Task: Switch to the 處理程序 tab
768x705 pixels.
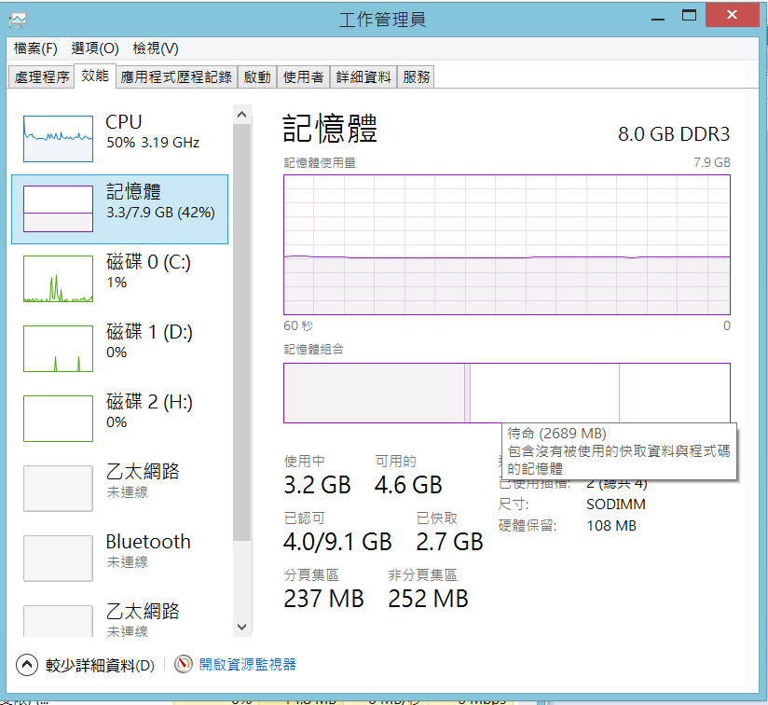Action: [42, 77]
